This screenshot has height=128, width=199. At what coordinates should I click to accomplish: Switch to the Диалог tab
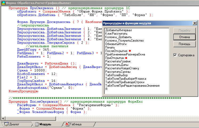point(14,124)
